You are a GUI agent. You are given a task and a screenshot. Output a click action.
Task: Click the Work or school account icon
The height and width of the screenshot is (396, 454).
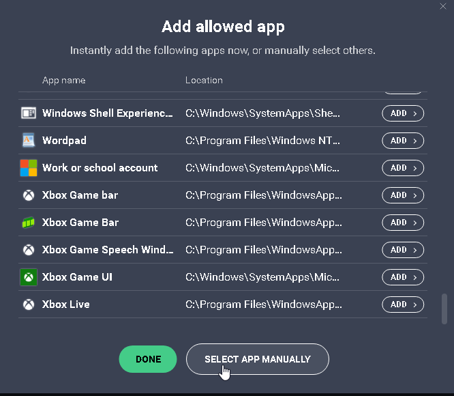(29, 168)
